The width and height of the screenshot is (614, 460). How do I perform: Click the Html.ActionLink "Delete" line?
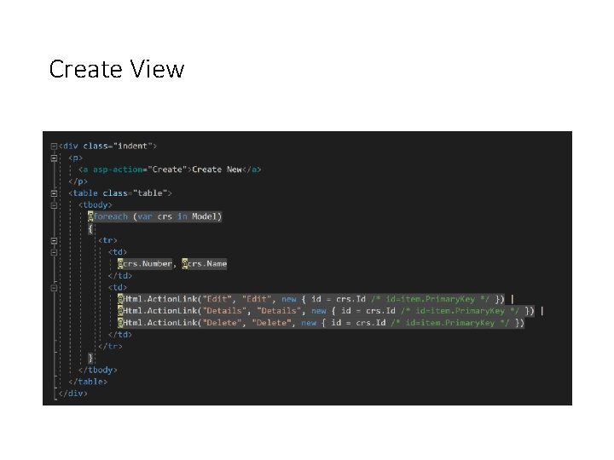point(321,323)
